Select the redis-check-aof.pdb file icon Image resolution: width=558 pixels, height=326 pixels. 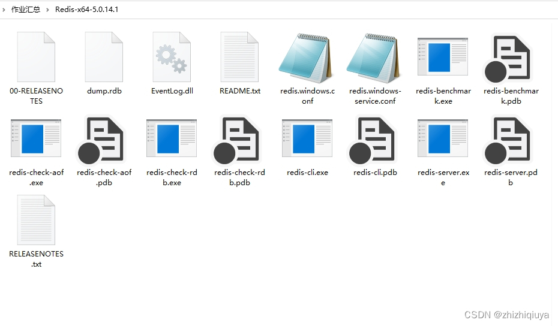[101, 140]
